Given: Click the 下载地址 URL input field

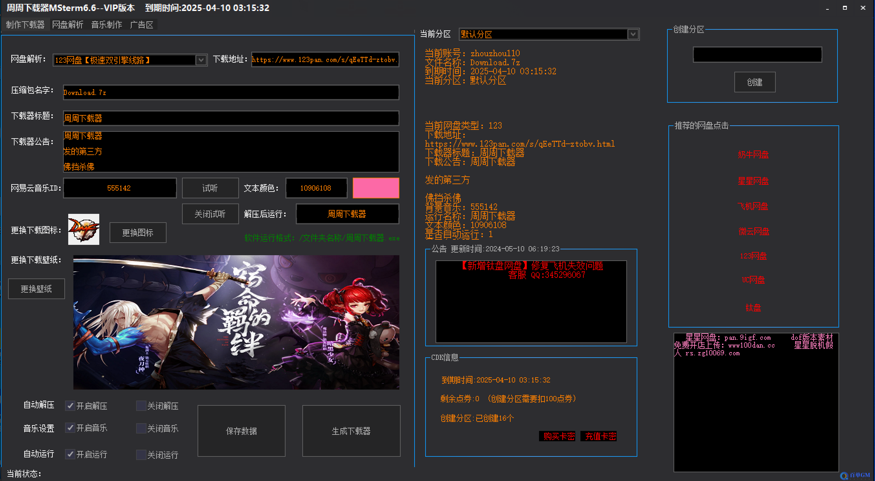Looking at the screenshot, I should 325,60.
